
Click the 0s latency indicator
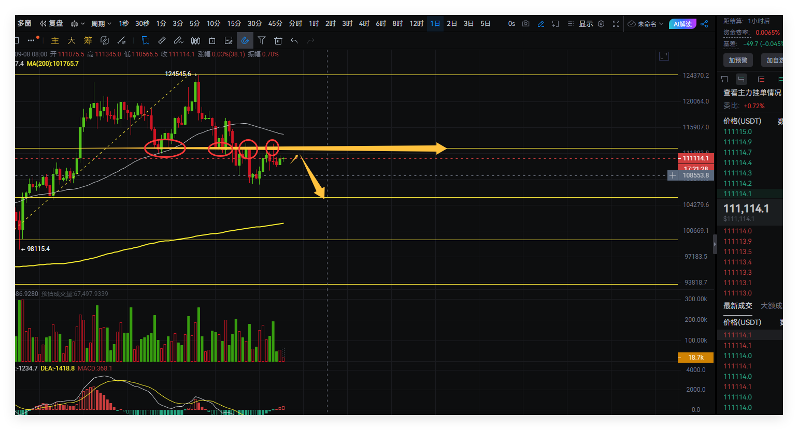pyautogui.click(x=511, y=24)
